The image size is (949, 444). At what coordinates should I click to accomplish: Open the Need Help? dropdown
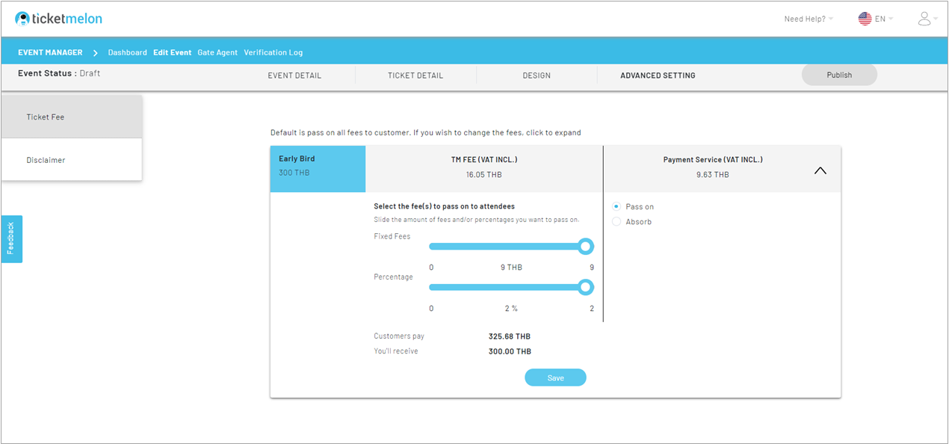pos(808,19)
